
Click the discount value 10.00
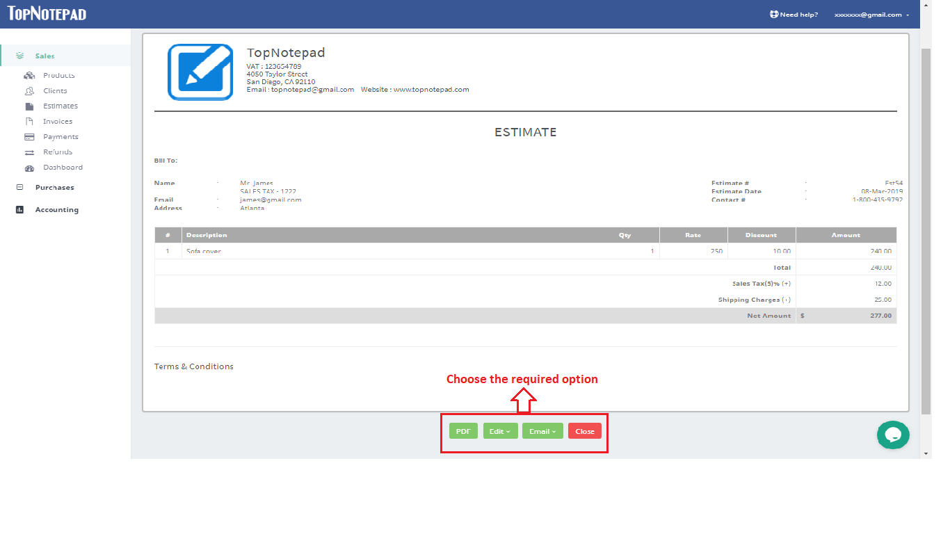point(782,251)
